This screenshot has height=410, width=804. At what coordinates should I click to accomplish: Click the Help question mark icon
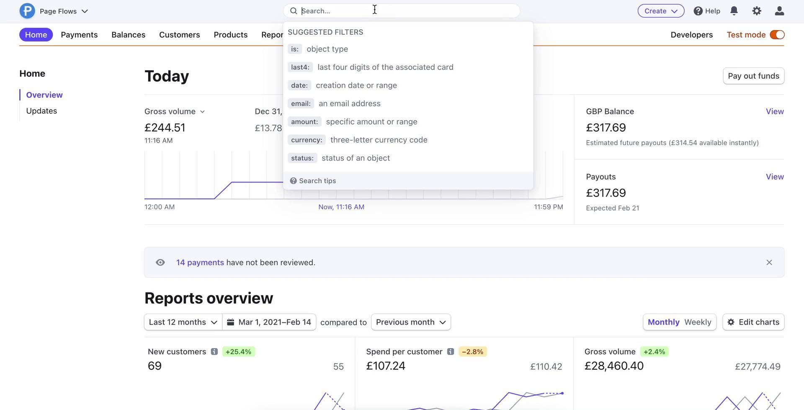(x=698, y=11)
